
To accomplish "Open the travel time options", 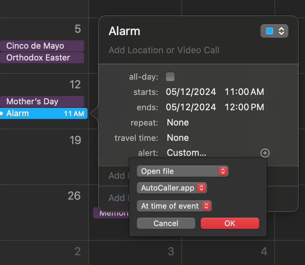I will [178, 138].
